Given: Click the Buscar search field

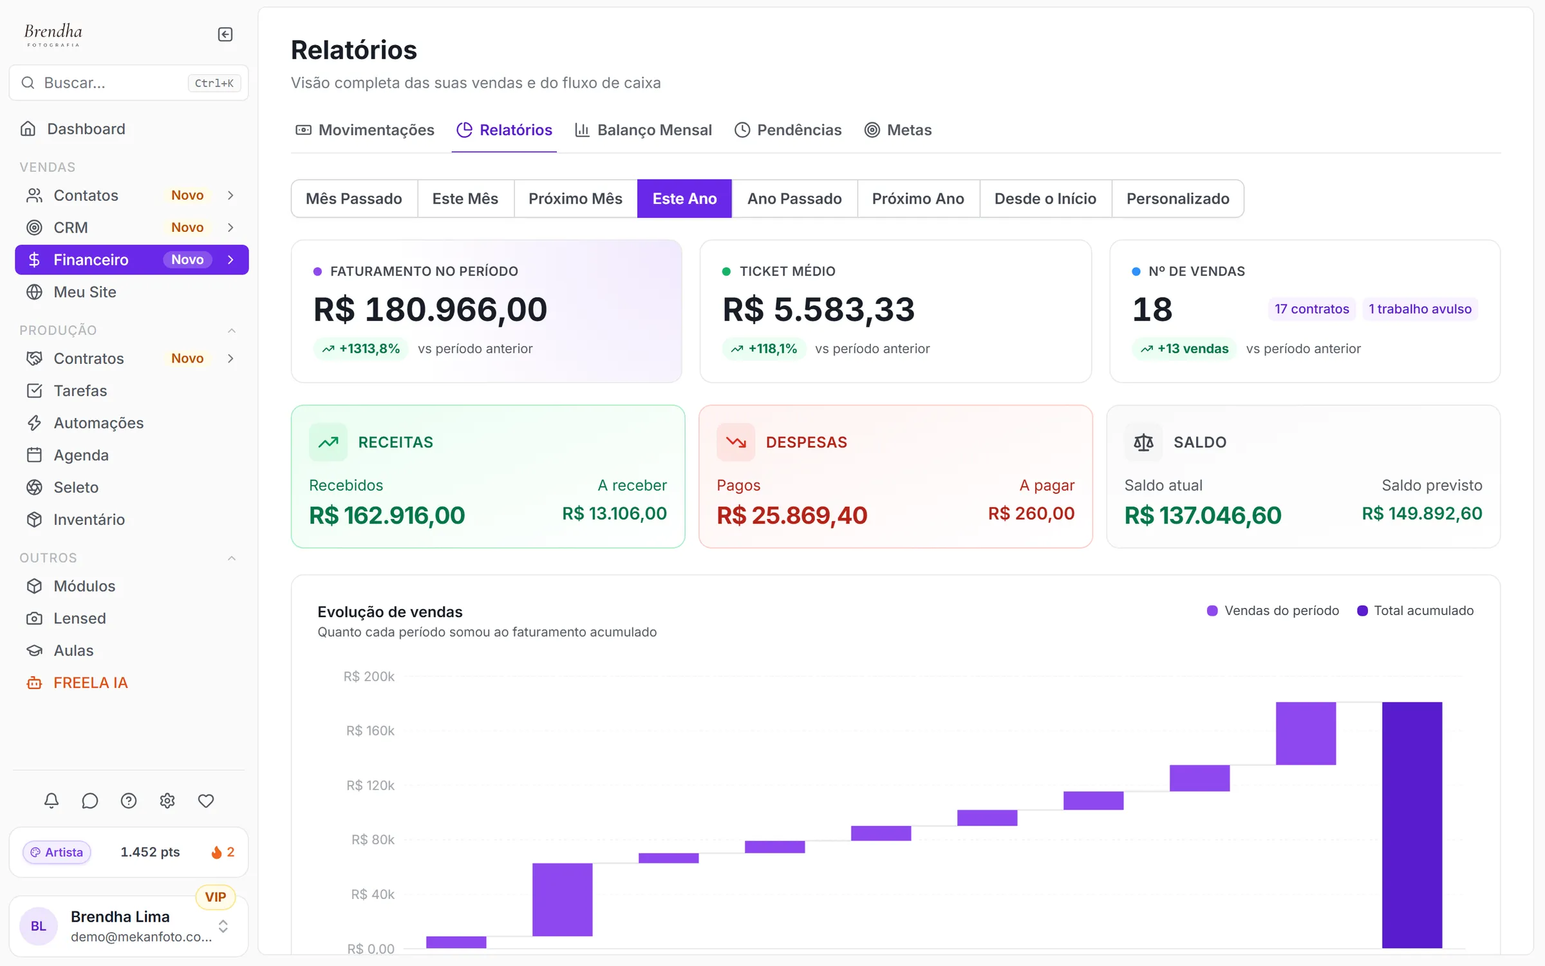Looking at the screenshot, I should [129, 82].
